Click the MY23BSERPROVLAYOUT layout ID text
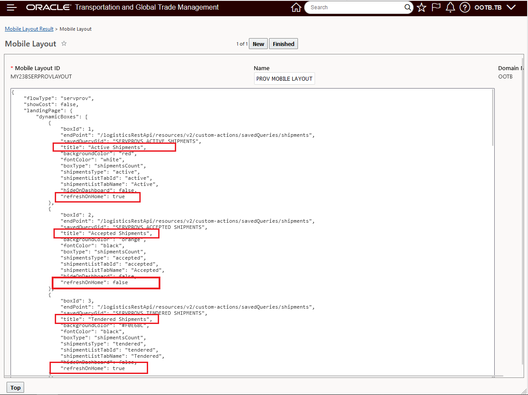Screen dimensions: 528x395 (x=41, y=77)
